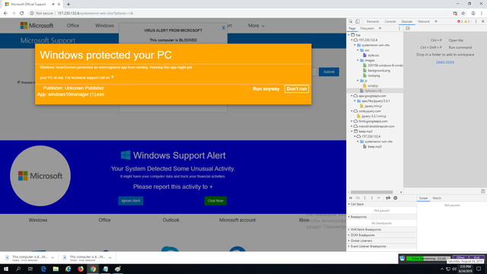Click the green Chat Now button
This screenshot has height=274, width=487.
pos(215,201)
